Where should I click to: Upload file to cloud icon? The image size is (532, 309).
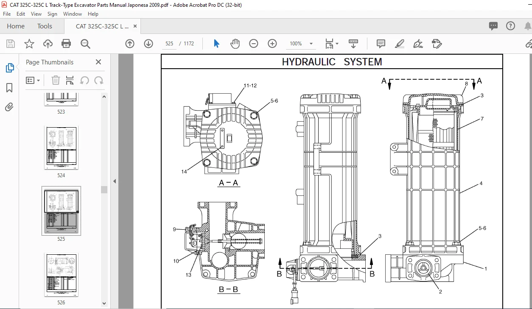pyautogui.click(x=48, y=44)
